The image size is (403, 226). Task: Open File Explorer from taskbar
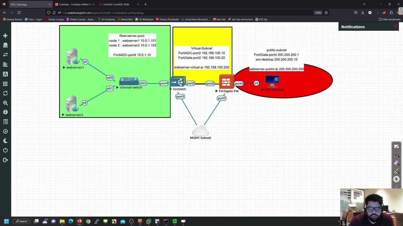tap(62, 221)
